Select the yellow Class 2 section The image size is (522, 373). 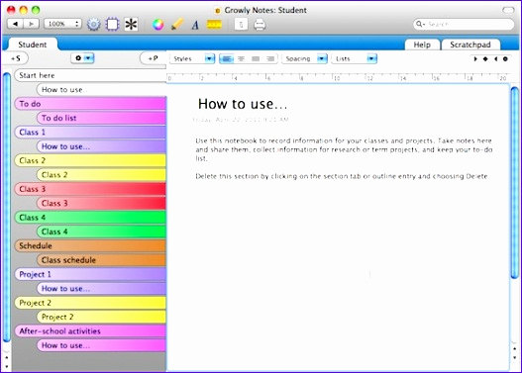click(x=90, y=160)
